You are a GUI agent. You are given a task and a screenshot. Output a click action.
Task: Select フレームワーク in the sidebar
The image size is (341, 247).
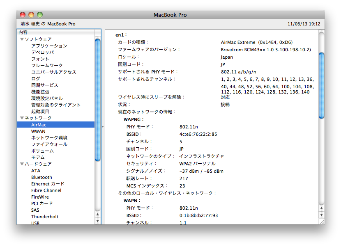[x=47, y=65]
